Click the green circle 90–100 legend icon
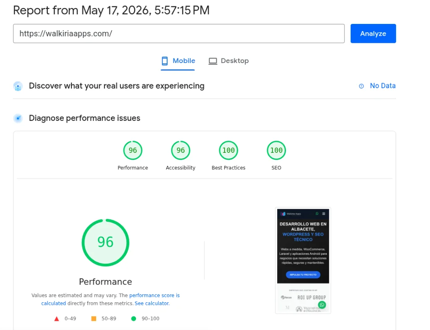The width and height of the screenshot is (430, 330). (x=134, y=319)
